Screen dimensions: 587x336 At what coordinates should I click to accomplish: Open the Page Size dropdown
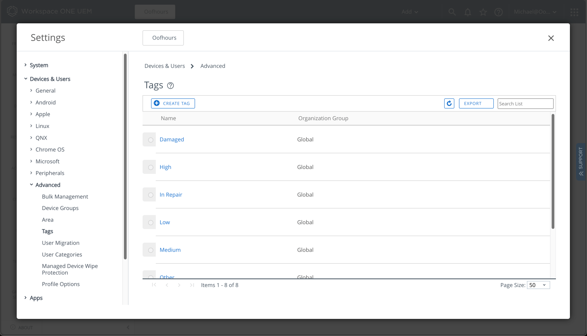tap(538, 285)
